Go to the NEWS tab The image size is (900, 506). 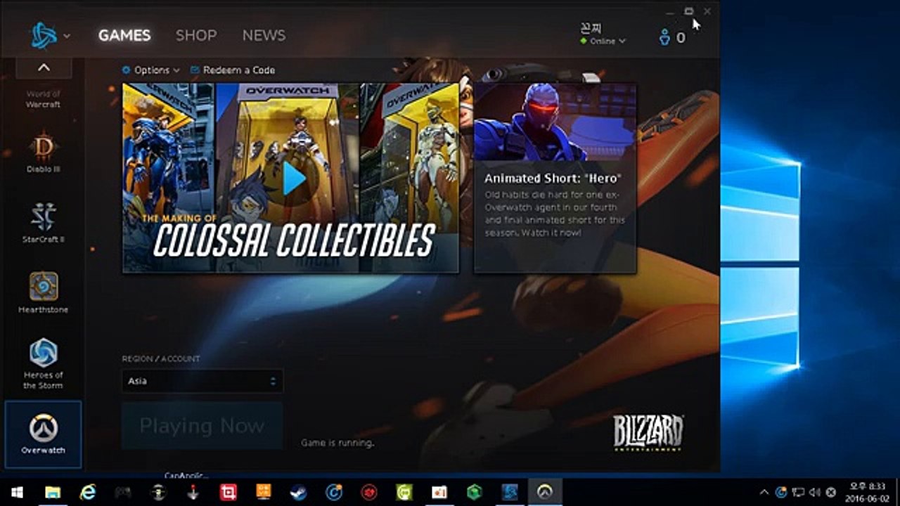(264, 35)
